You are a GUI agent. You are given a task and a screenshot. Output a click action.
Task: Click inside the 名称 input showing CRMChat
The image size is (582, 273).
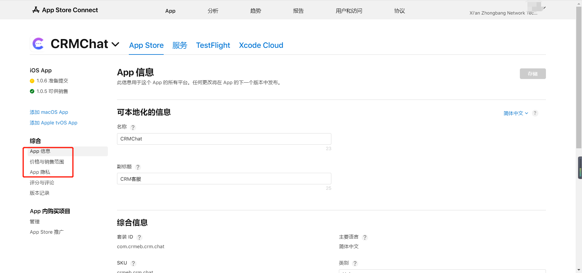point(224,139)
